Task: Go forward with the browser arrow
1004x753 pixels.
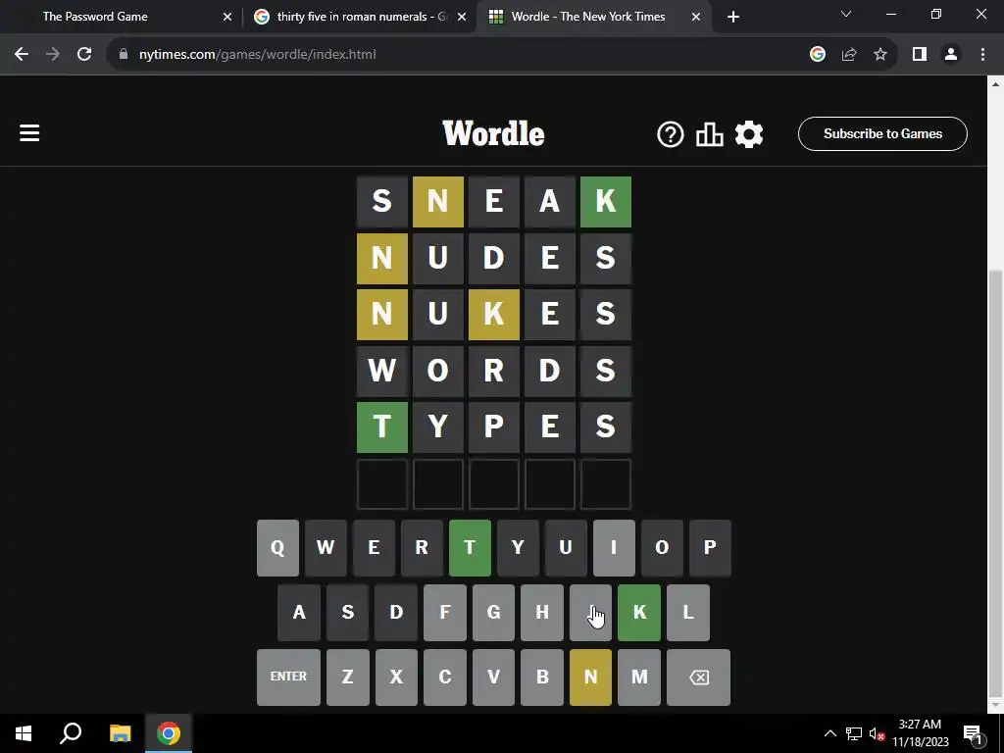Action: coord(53,55)
